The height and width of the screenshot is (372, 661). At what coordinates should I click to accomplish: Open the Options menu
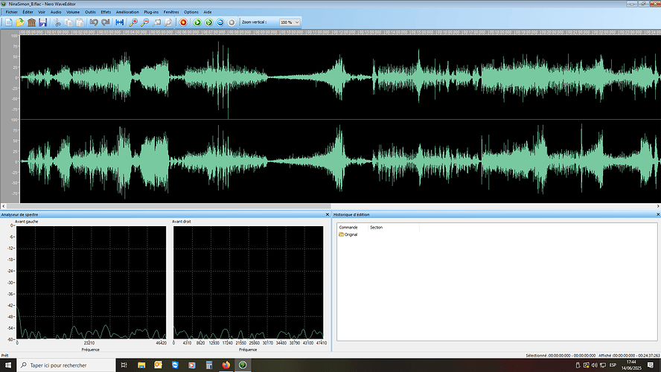191,12
